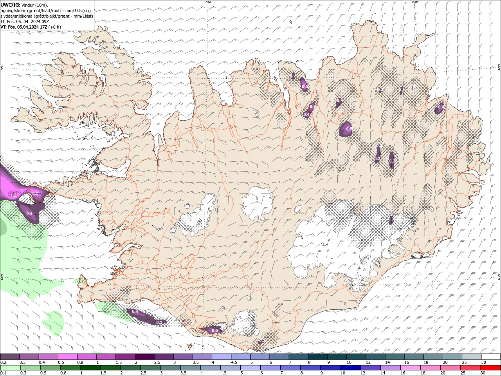Select light lavender top-row swatch between 4 and 4.5
501x376 pixels.
tap(222, 357)
